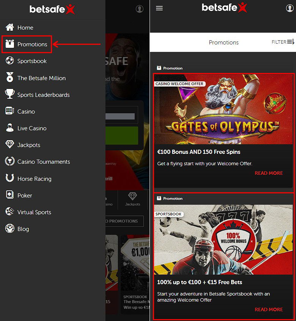Open the user account profile icon at top right

pos(290,8)
